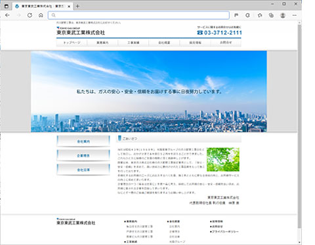The image size is (315, 245).
Task: Click into the address bar field
Action: pos(138,15)
